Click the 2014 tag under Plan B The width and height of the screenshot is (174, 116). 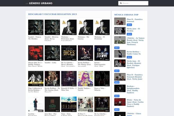pyautogui.click(x=129, y=25)
